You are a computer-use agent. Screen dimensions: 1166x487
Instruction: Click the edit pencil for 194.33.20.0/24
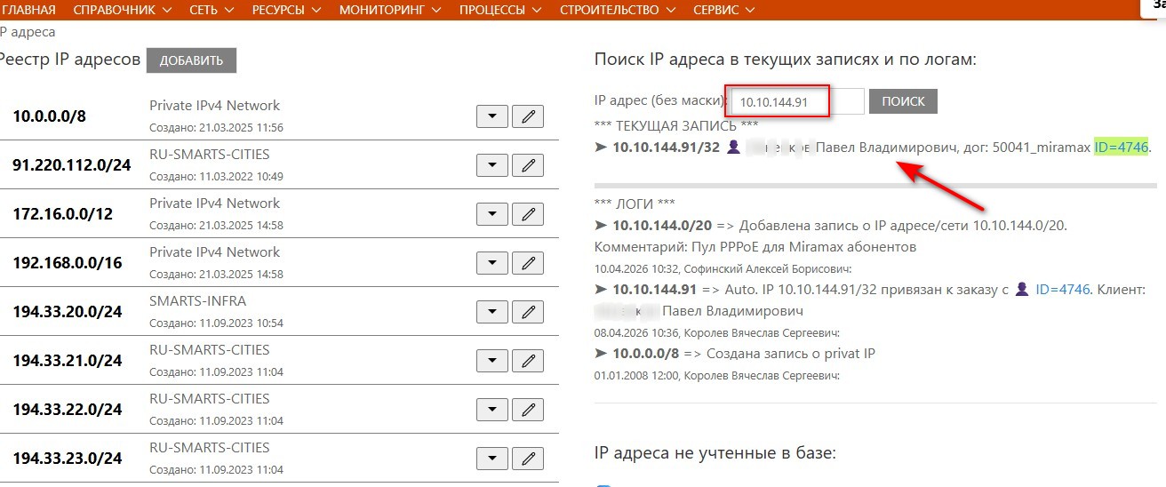coord(528,312)
